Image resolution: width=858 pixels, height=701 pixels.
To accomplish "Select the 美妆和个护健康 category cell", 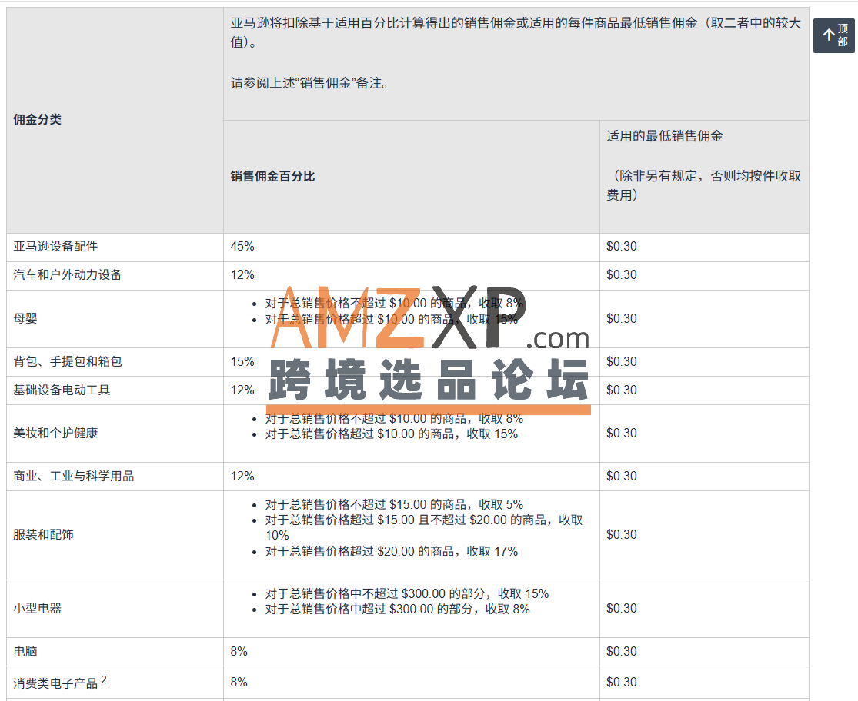I will [x=55, y=434].
